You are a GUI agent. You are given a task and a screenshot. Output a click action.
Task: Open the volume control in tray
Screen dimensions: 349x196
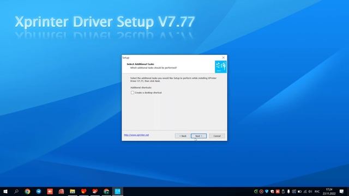pyautogui.click(x=310, y=191)
